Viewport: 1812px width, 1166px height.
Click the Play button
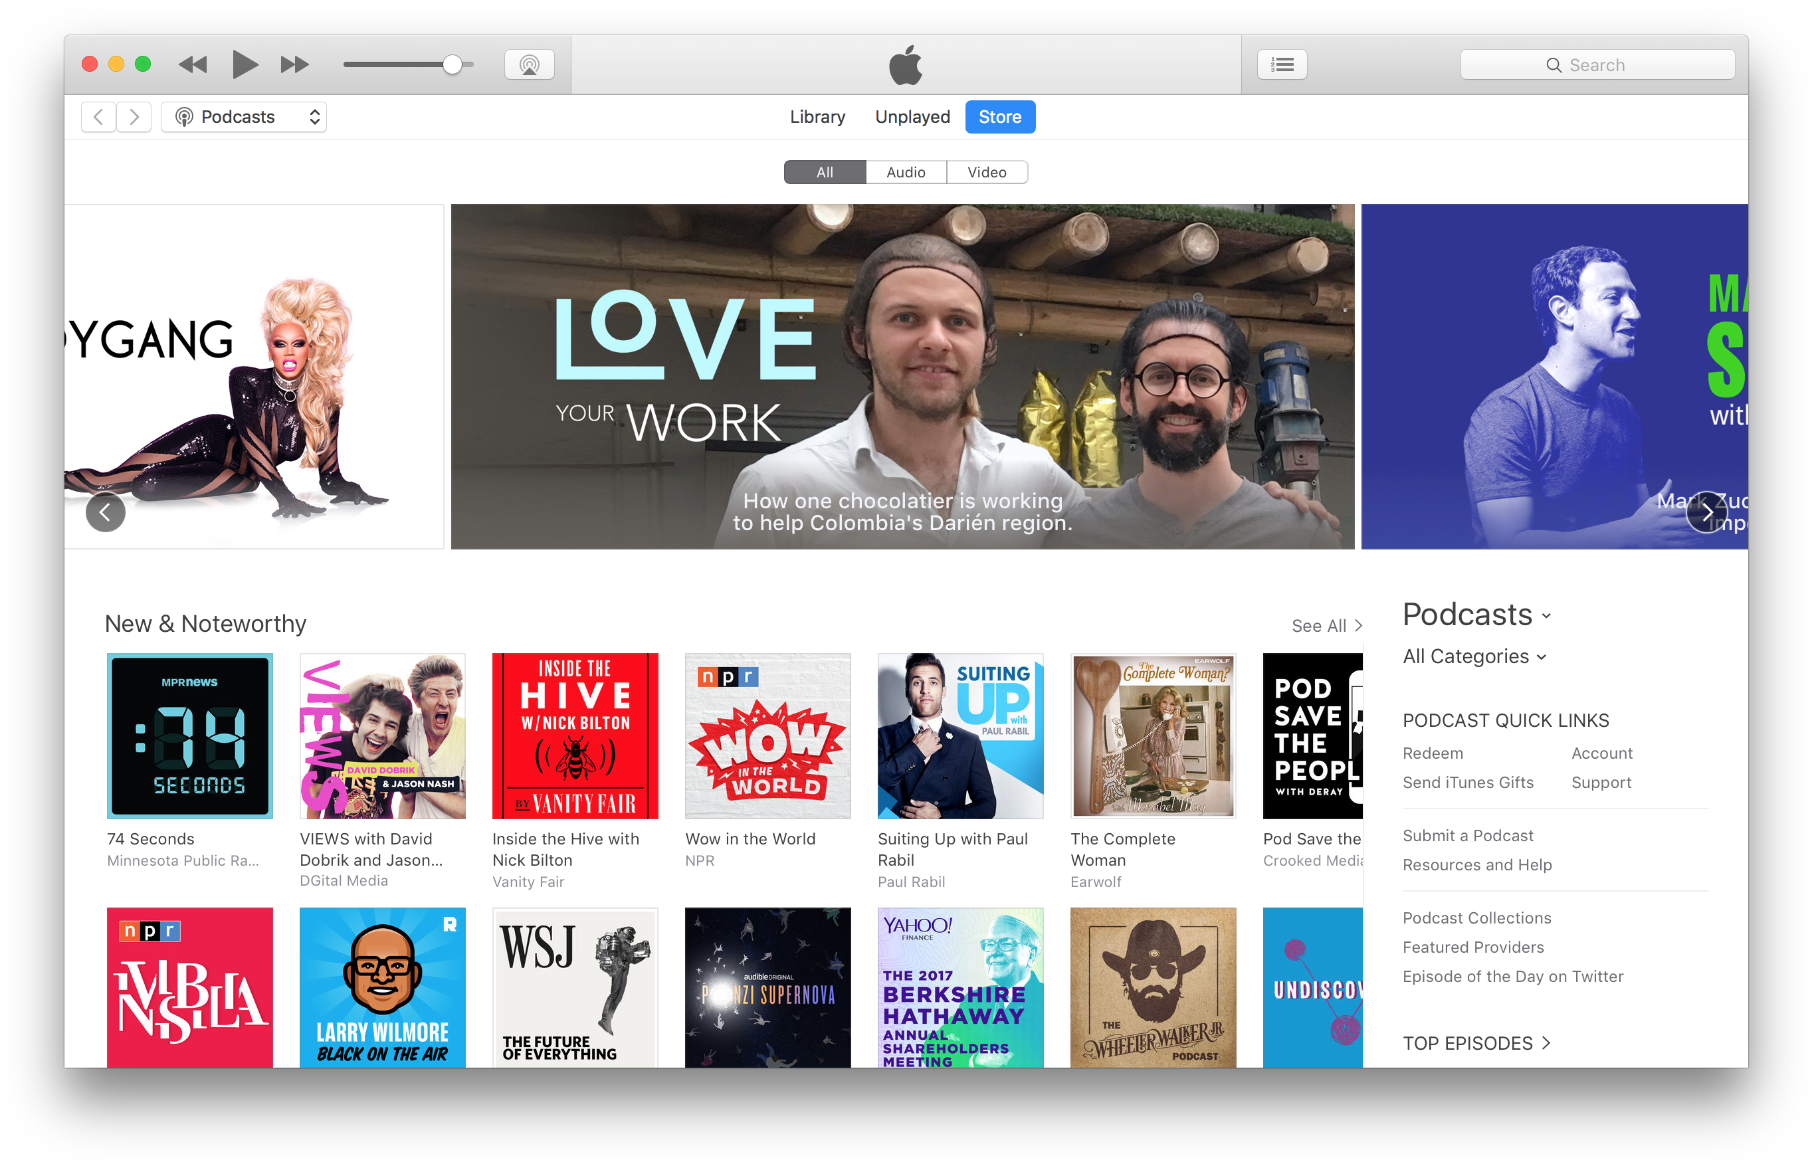[x=244, y=64]
